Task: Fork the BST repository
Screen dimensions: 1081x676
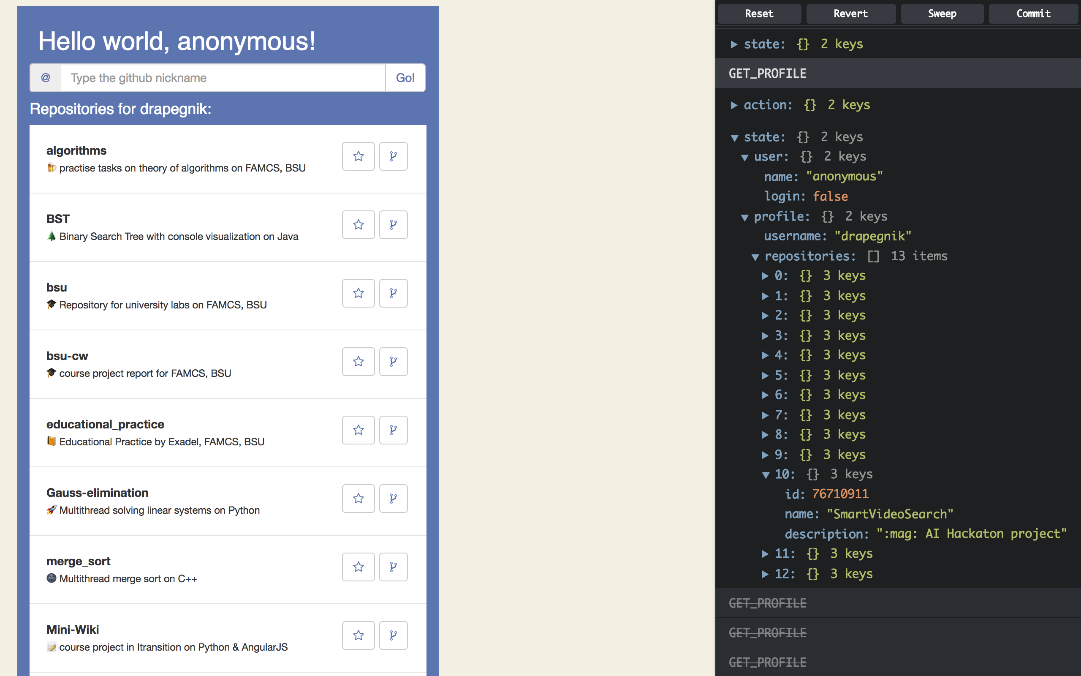Action: point(393,224)
